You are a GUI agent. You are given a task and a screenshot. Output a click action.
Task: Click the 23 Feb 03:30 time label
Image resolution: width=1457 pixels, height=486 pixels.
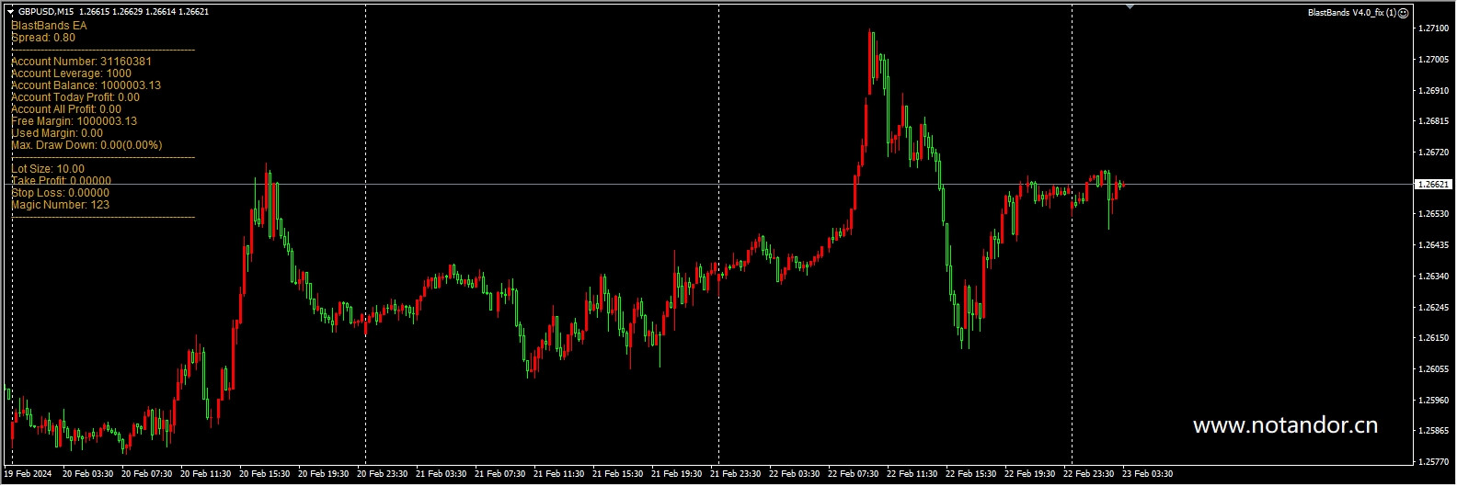1147,474
